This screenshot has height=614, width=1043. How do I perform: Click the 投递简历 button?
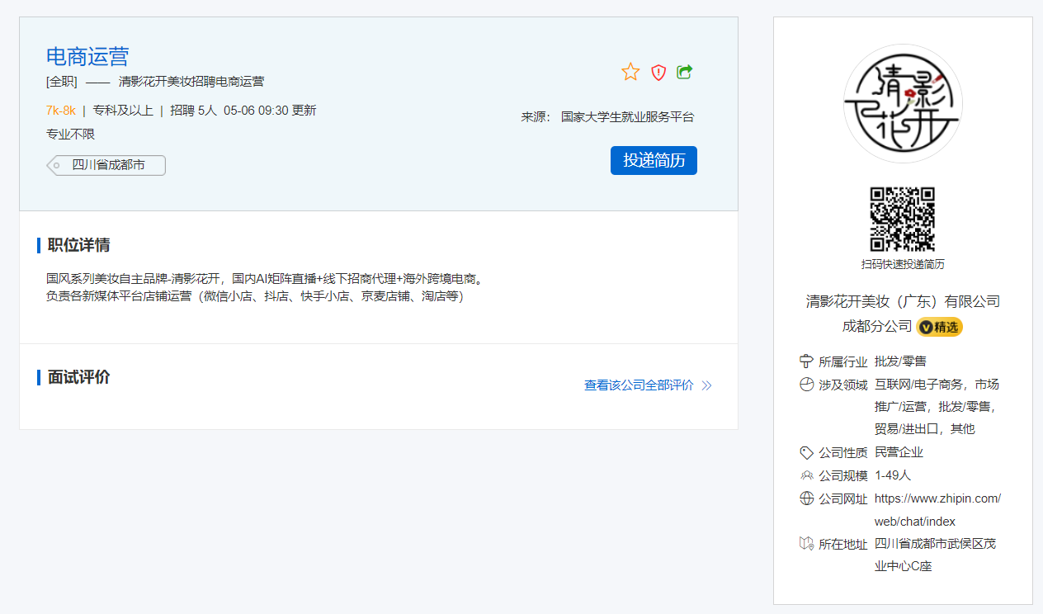coord(654,160)
